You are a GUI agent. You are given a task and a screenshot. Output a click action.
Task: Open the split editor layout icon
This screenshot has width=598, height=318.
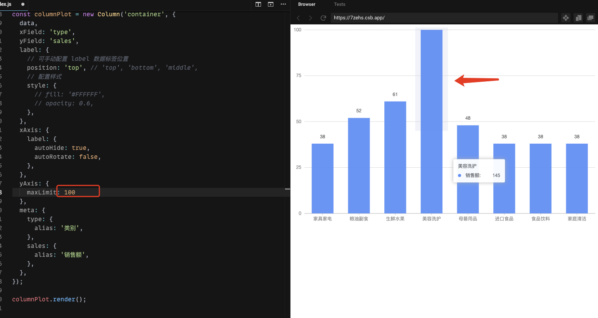pyautogui.click(x=258, y=4)
